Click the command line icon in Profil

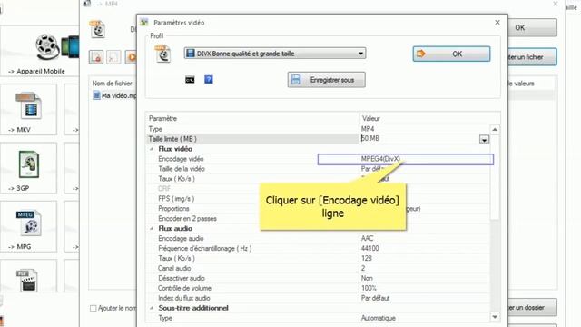190,80
